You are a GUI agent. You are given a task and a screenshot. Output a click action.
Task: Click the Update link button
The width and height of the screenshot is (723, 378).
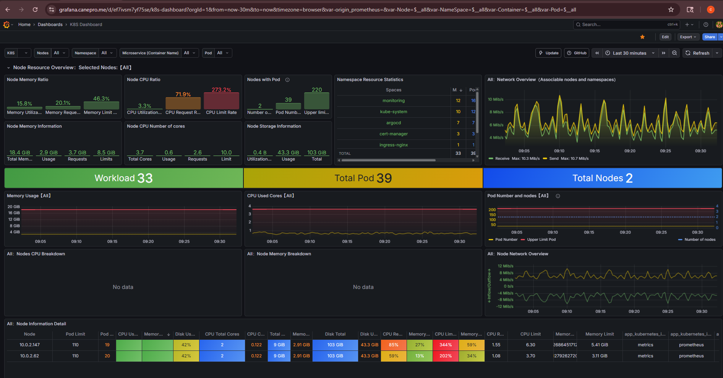(x=548, y=53)
